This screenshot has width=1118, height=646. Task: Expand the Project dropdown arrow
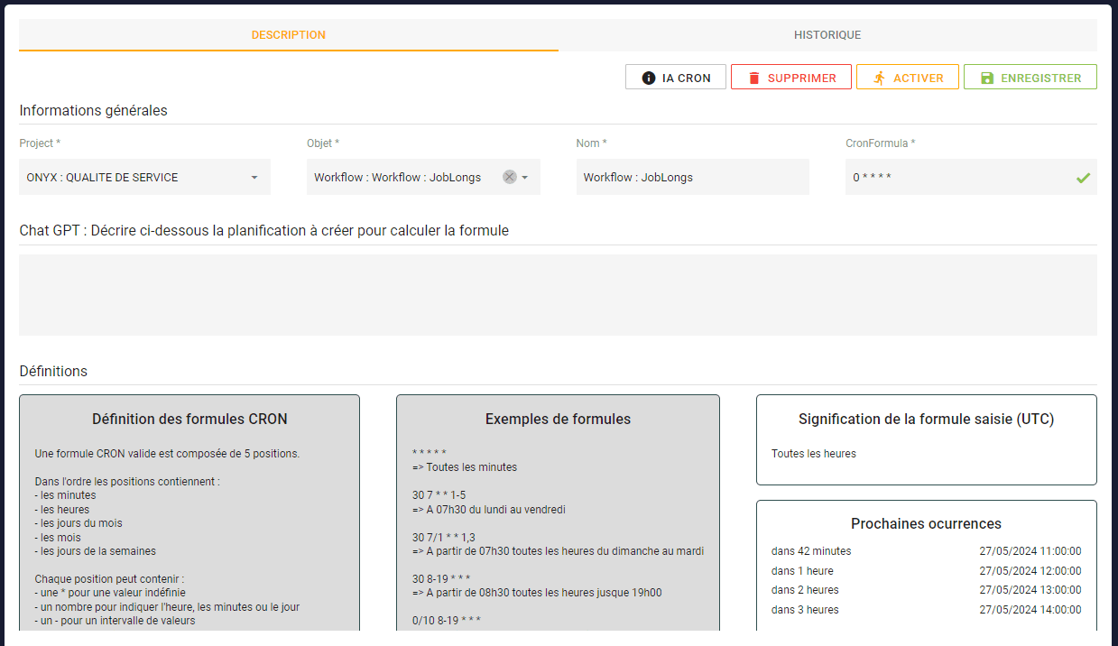(254, 178)
